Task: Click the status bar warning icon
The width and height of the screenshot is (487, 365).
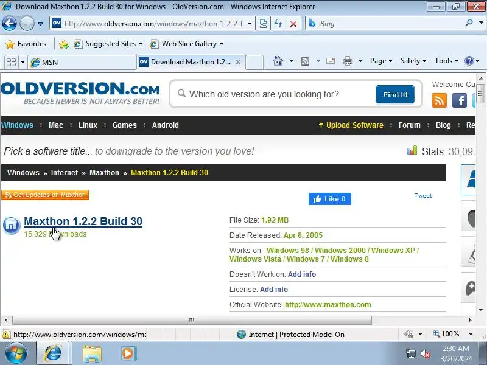Action: pos(5,335)
